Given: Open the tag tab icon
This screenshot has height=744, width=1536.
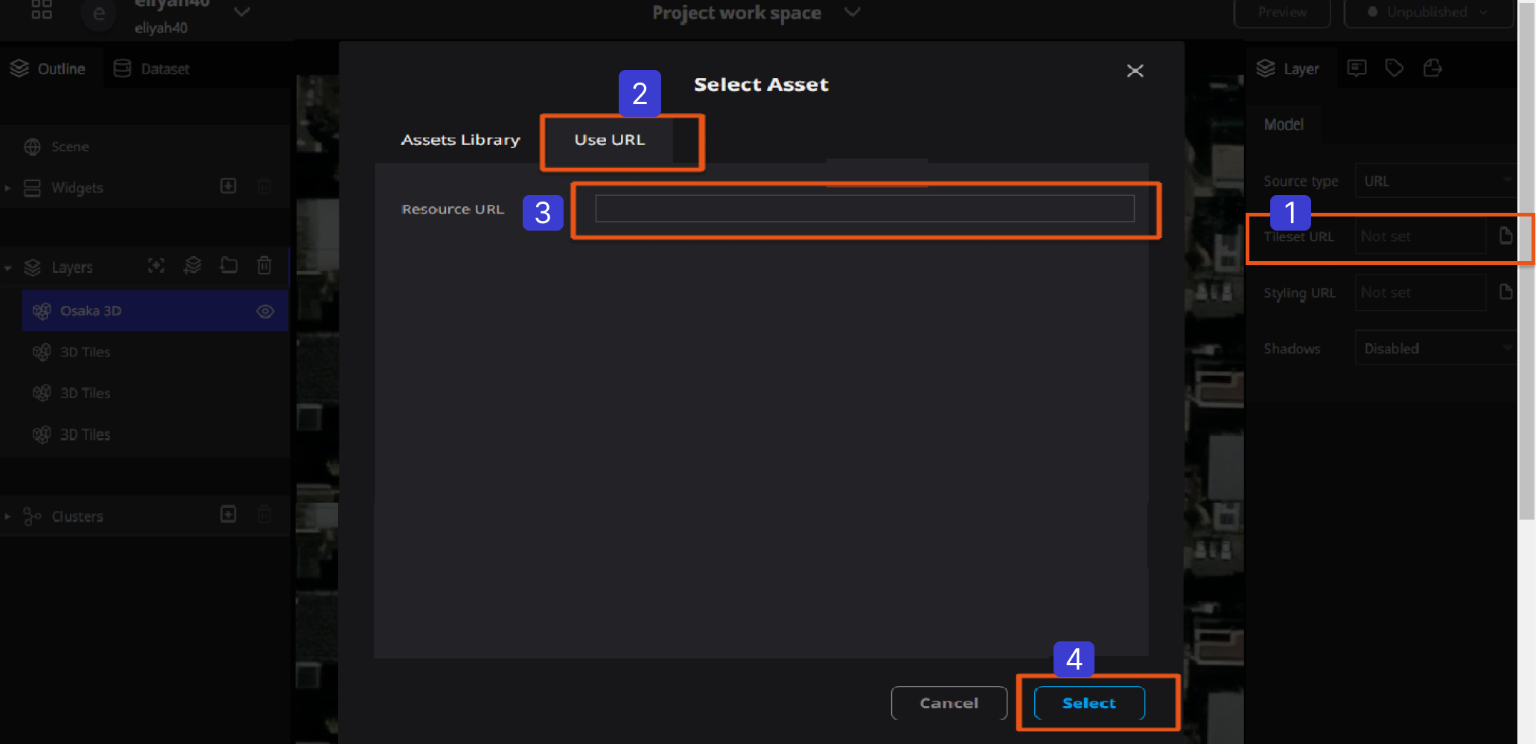Looking at the screenshot, I should tap(1395, 68).
